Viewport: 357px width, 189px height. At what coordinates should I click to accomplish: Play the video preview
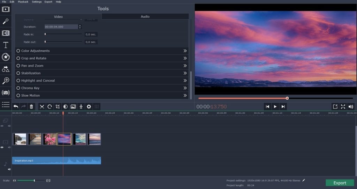pos(275,107)
